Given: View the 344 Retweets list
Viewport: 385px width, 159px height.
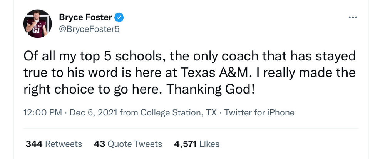Looking at the screenshot, I should click(54, 144).
